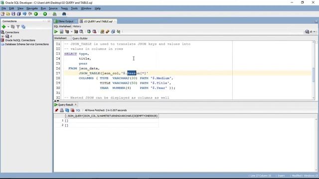Screen dimensions: 319x179
Task: Click the To Upper/Lower/InitCap icon
Action: pos(119,32)
